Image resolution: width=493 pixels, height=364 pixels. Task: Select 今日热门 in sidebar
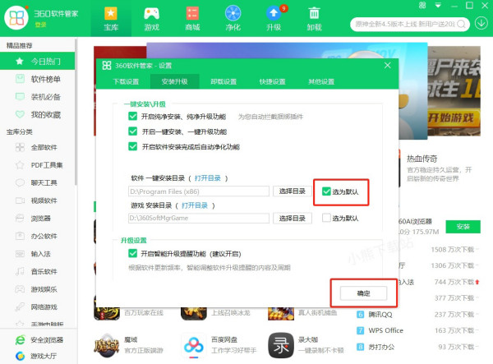tap(38, 61)
